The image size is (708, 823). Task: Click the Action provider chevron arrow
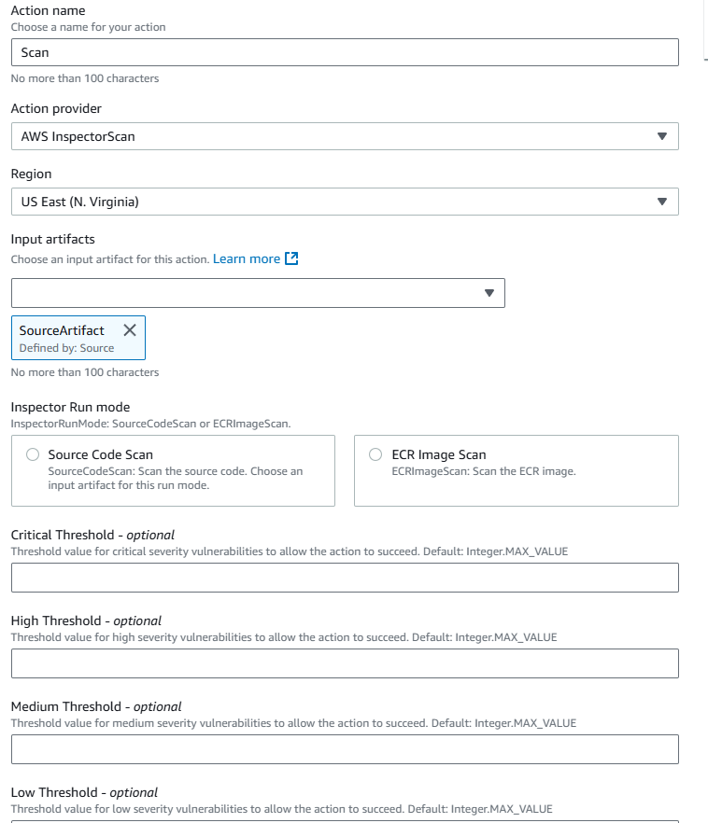(x=663, y=136)
